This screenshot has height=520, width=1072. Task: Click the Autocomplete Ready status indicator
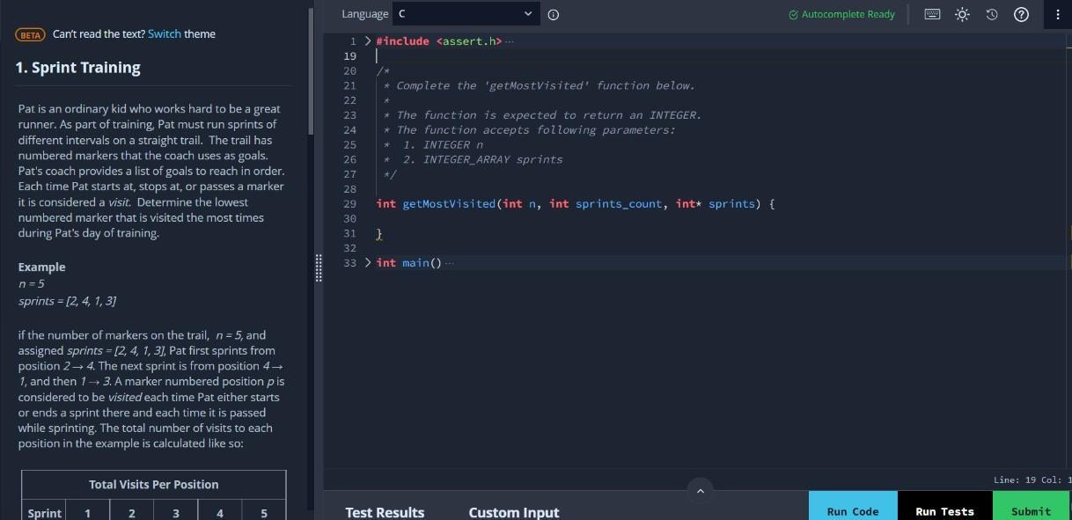click(x=841, y=14)
